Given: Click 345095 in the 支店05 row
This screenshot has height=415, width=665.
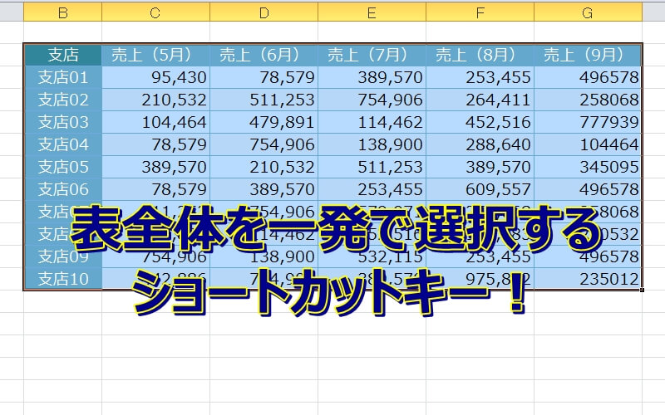Looking at the screenshot, I should (x=588, y=167).
